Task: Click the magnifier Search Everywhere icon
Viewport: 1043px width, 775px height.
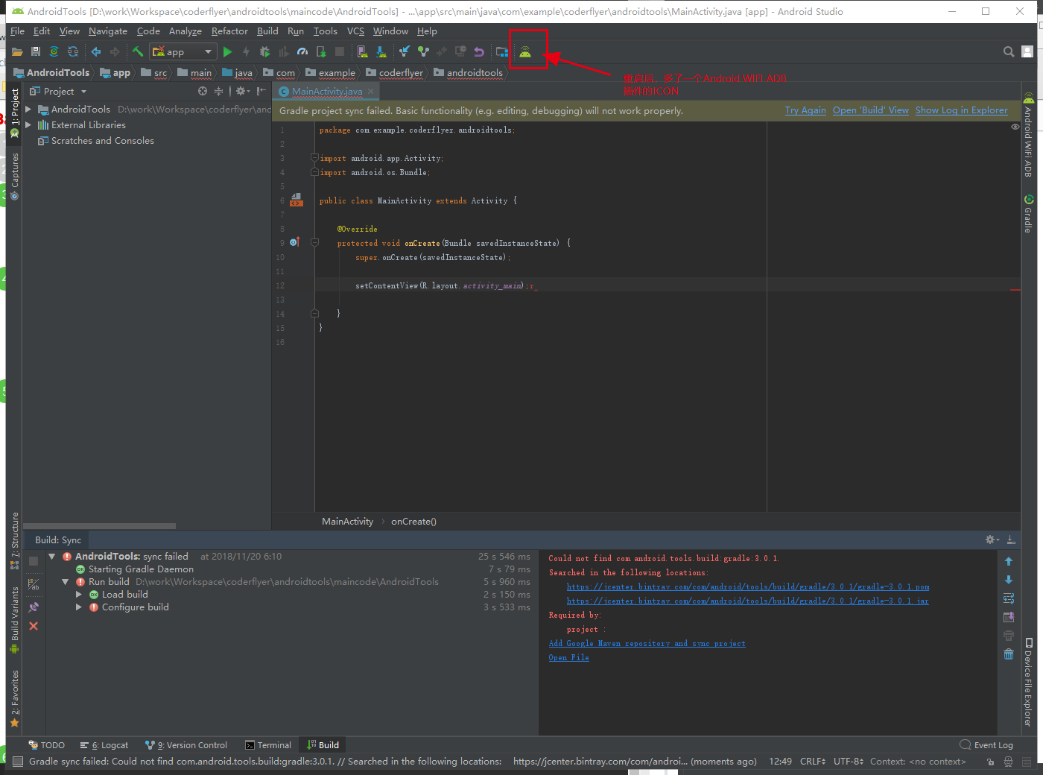Action: [x=1008, y=51]
